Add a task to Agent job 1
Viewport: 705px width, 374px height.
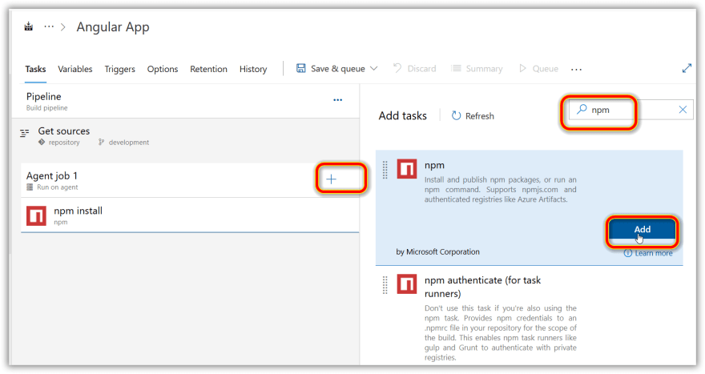(x=332, y=179)
